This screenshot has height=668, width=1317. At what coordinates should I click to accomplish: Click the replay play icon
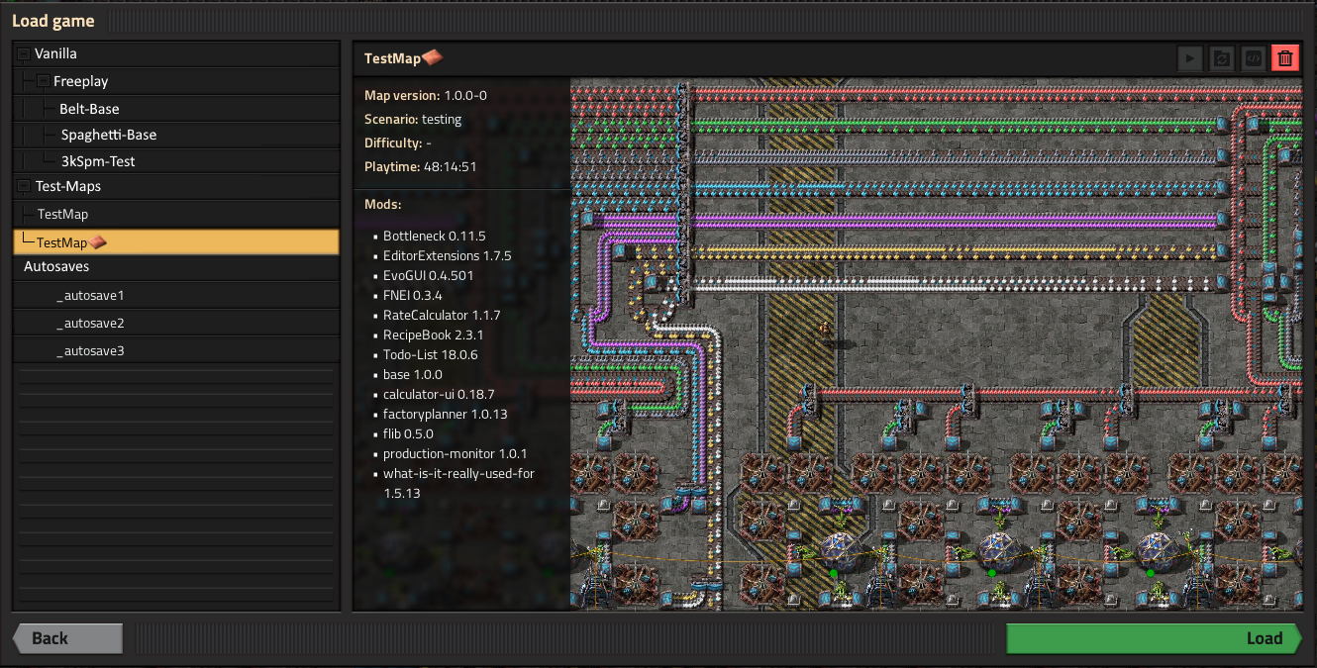click(1190, 58)
